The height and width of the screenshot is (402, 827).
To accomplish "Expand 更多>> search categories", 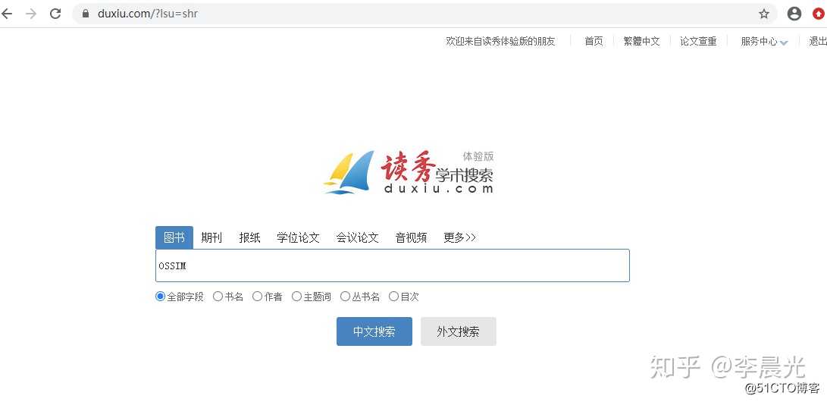I will click(x=459, y=237).
